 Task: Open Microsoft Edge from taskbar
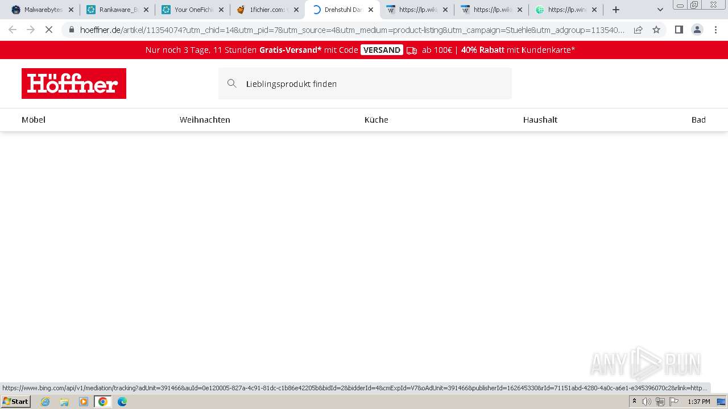122,402
